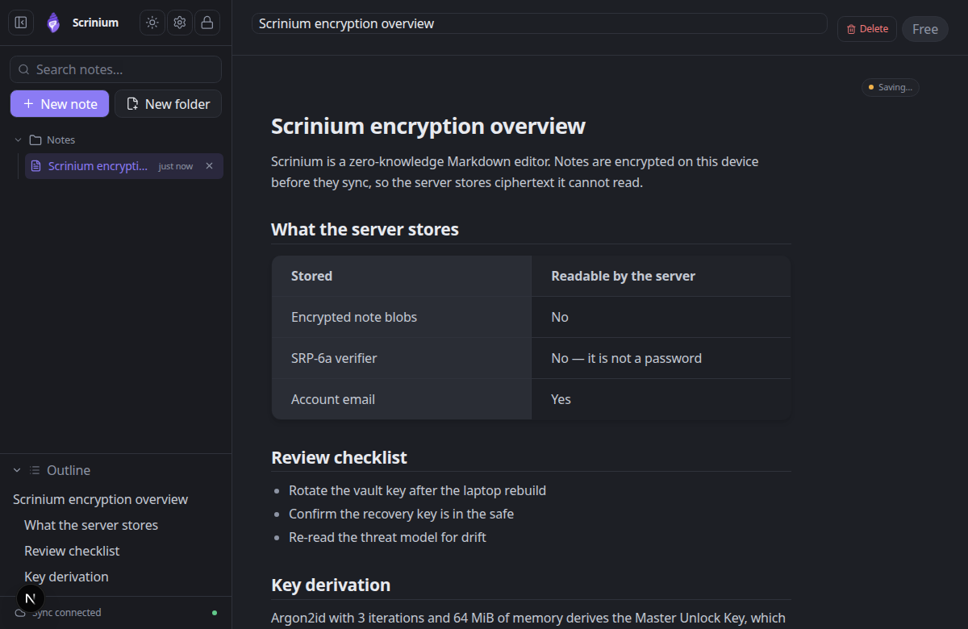Click the Review checklist heading in editor
The width and height of the screenshot is (968, 629).
click(339, 457)
